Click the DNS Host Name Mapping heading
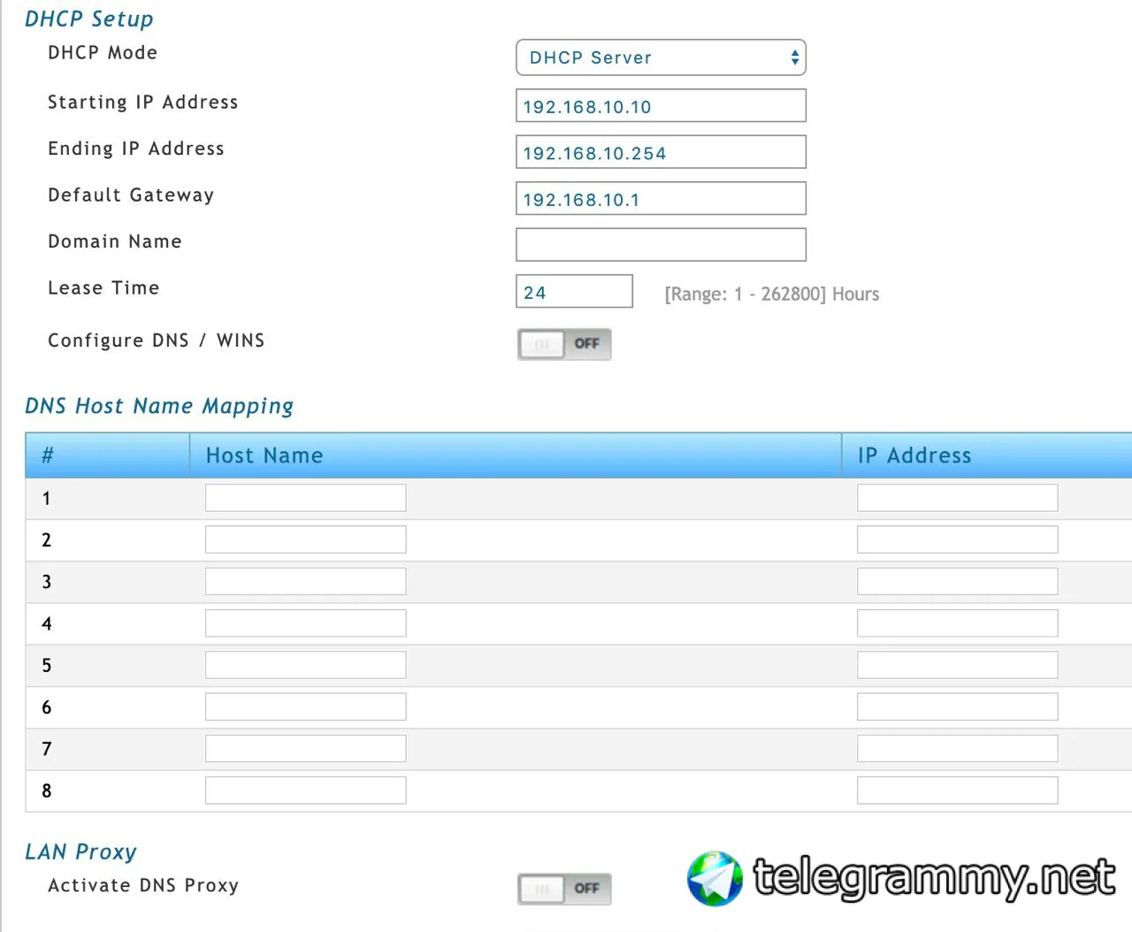 (x=159, y=406)
